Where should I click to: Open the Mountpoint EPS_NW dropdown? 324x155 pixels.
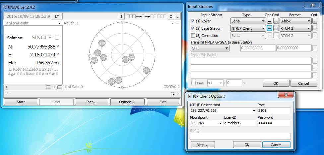coord(206,123)
